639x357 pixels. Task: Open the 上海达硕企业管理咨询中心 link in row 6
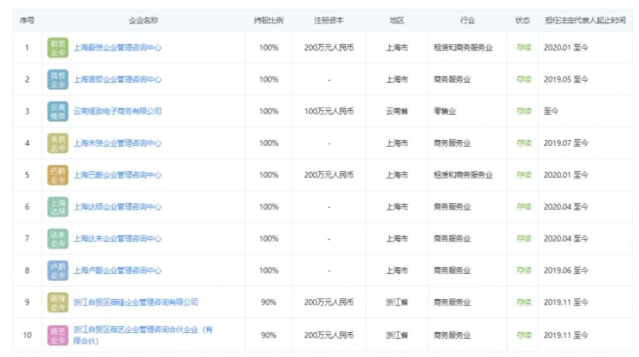tap(117, 206)
